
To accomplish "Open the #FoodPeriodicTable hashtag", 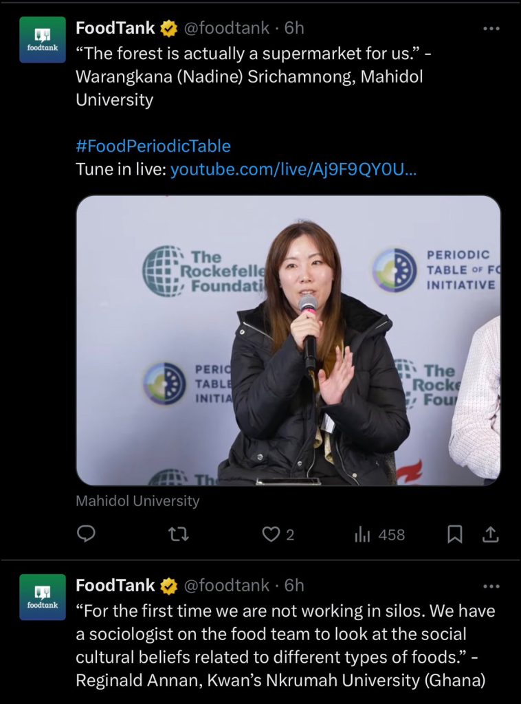I will [153, 146].
